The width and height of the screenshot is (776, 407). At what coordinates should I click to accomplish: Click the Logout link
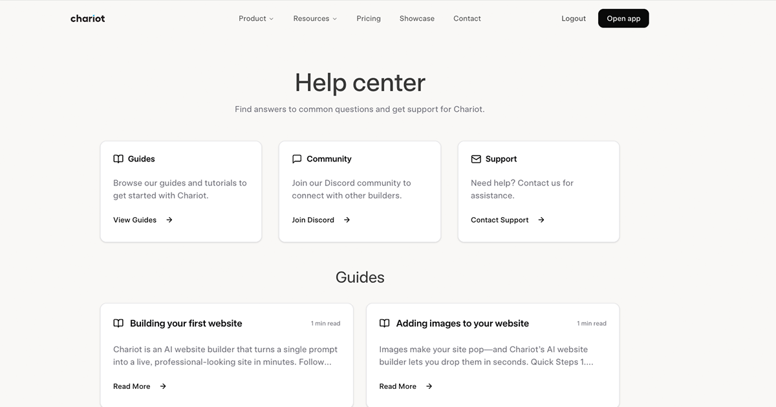coord(573,18)
